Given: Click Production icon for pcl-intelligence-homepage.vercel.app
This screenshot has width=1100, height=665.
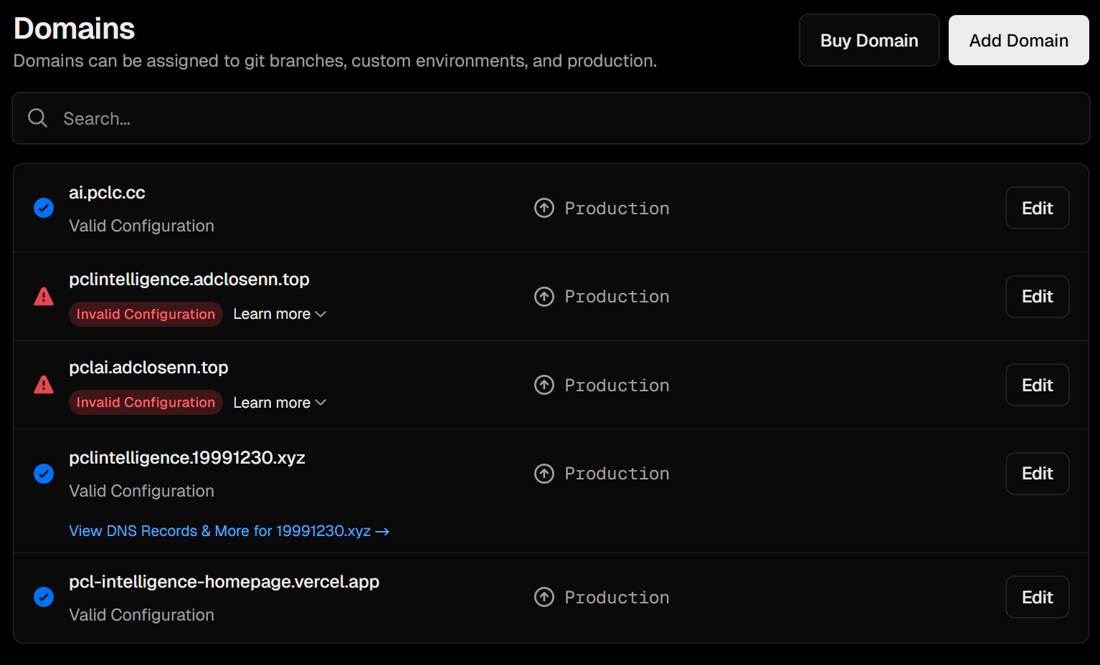Looking at the screenshot, I should [544, 597].
